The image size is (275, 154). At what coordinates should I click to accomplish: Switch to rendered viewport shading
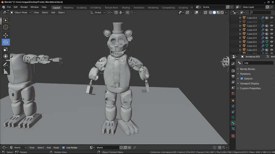click(x=222, y=12)
